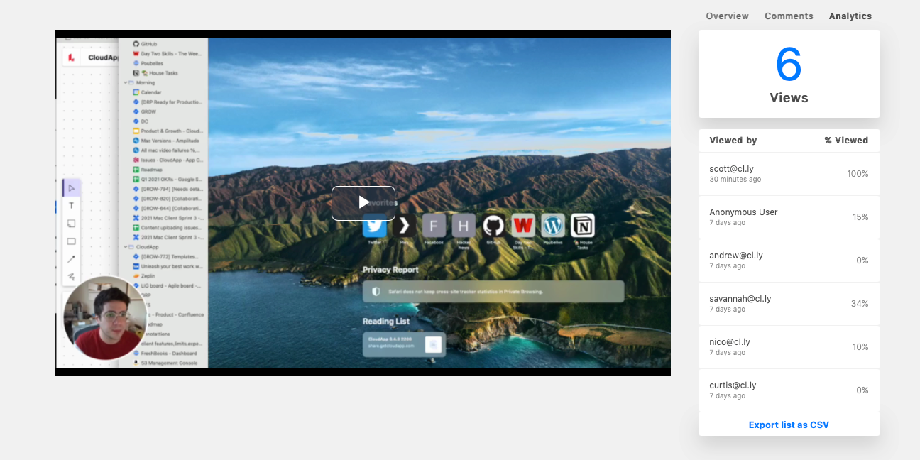Viewport: 920px width, 460px height.
Task: Select the pointer tool in video toolbar
Action: pos(71,187)
